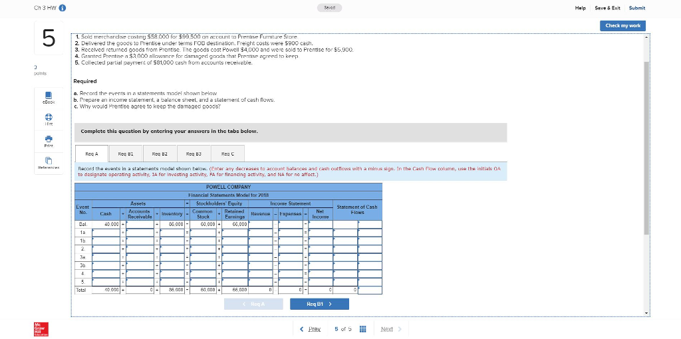The image size is (681, 339).
Task: Click the Required heading
Action: [x=85, y=81]
